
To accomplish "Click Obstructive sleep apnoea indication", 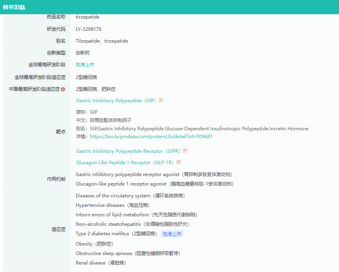I will point(130,253).
